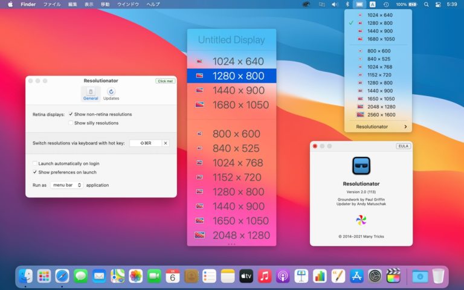Enable Show silly resolutions checkbox
Screen dimensions: 464x290
(x=71, y=123)
